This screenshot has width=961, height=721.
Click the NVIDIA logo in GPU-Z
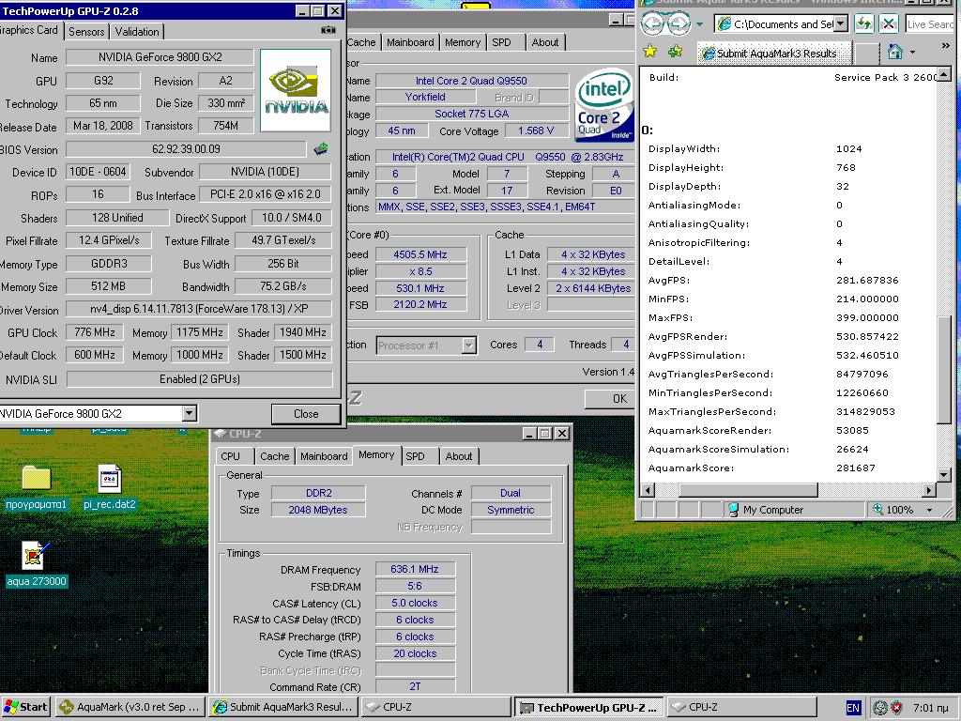(x=296, y=91)
